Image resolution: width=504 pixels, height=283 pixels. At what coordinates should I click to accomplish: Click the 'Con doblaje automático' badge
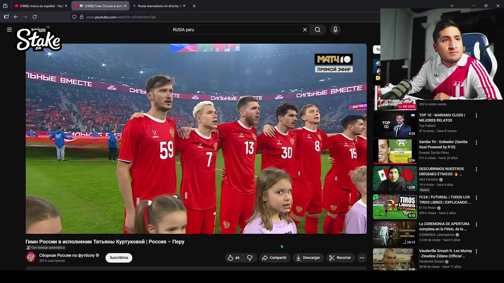(45, 248)
